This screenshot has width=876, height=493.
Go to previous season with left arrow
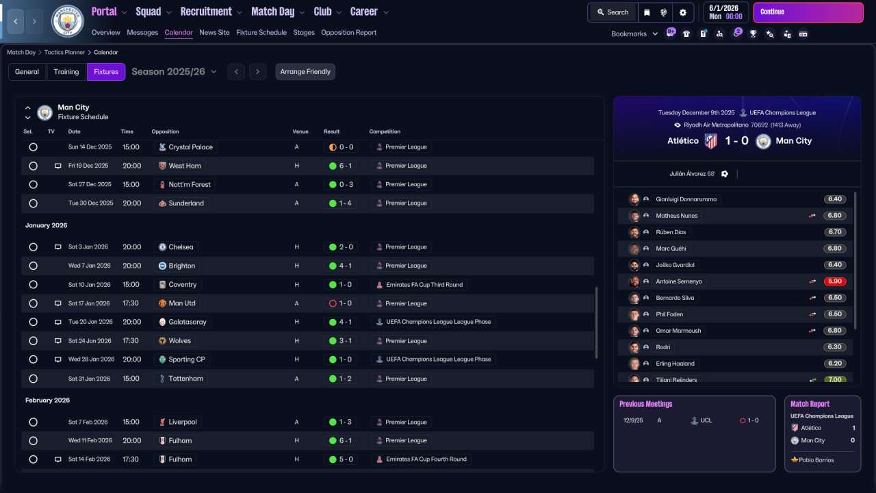[236, 72]
